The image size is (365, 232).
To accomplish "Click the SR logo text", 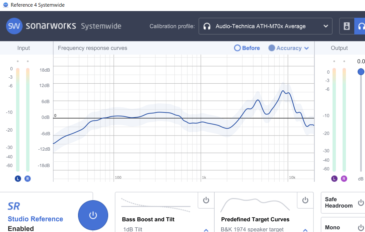I will click(14, 206).
